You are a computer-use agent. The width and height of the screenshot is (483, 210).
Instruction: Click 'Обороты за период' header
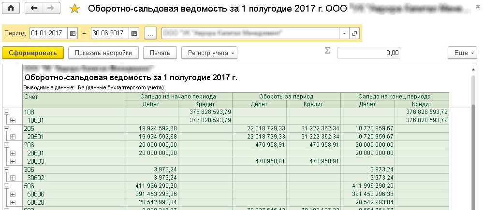pyautogui.click(x=286, y=97)
